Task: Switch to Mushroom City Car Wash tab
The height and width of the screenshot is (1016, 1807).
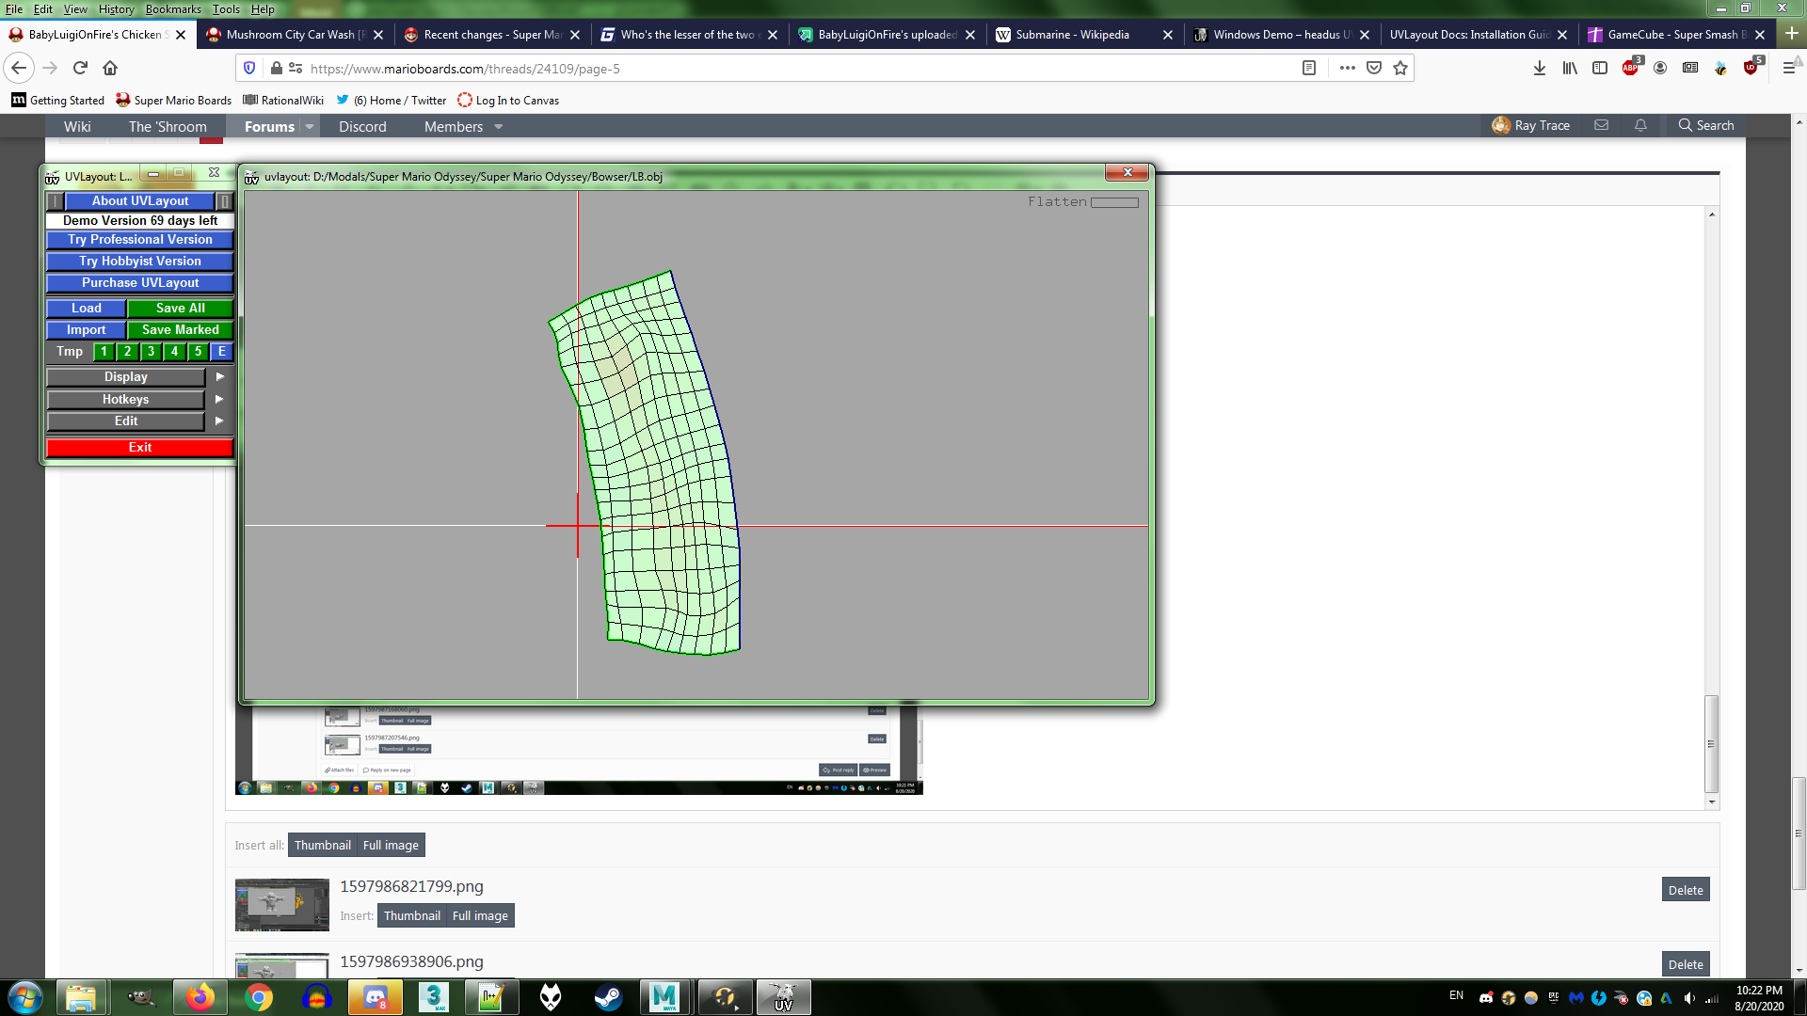Action: coord(295,35)
